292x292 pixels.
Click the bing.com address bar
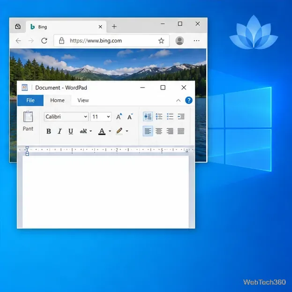coord(112,41)
